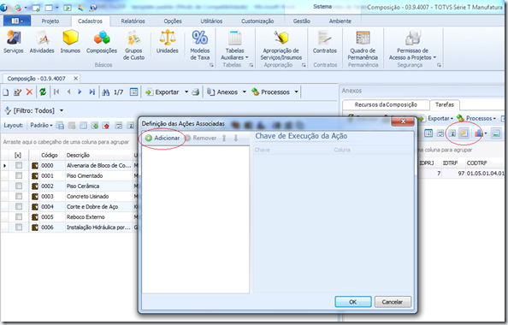Screen dimensions: 508x325
Task: Check the box for Reboco Externo
Action: pos(19,216)
